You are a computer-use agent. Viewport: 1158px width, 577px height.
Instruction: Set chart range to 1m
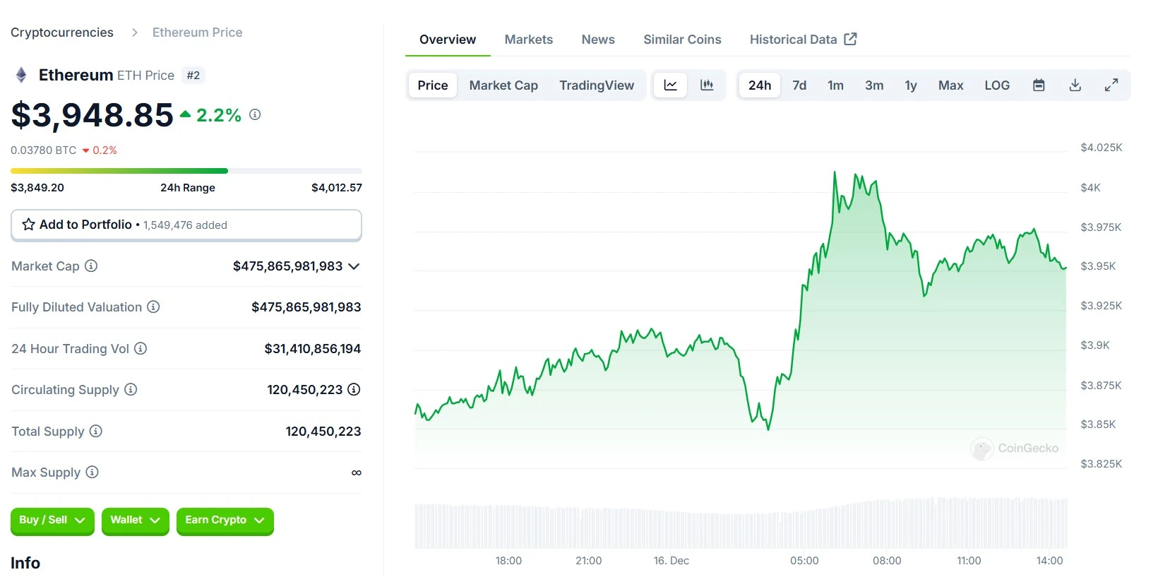coord(835,85)
